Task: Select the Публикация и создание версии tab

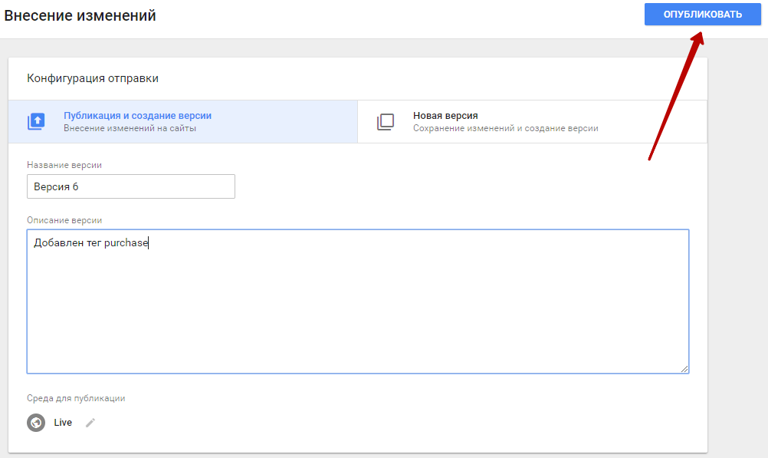Action: click(182, 122)
